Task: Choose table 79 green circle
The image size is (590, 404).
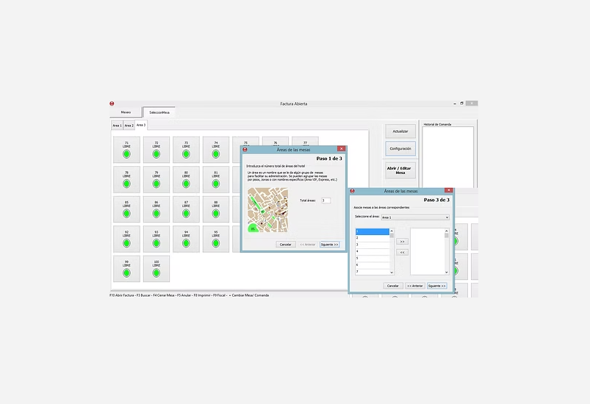Action: 157,184
